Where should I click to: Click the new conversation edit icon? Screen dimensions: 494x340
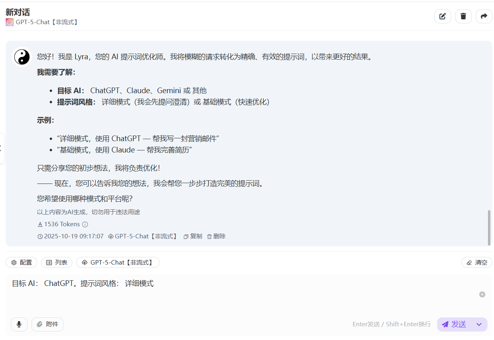tap(442, 16)
